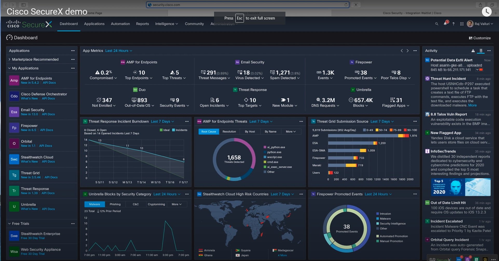Viewport: 499px width, 261px height.
Task: Toggle the alert filter triangle in Activity panel
Action: pyautogui.click(x=473, y=50)
